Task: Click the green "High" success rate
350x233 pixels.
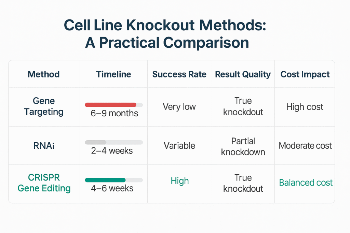Action: point(179,181)
